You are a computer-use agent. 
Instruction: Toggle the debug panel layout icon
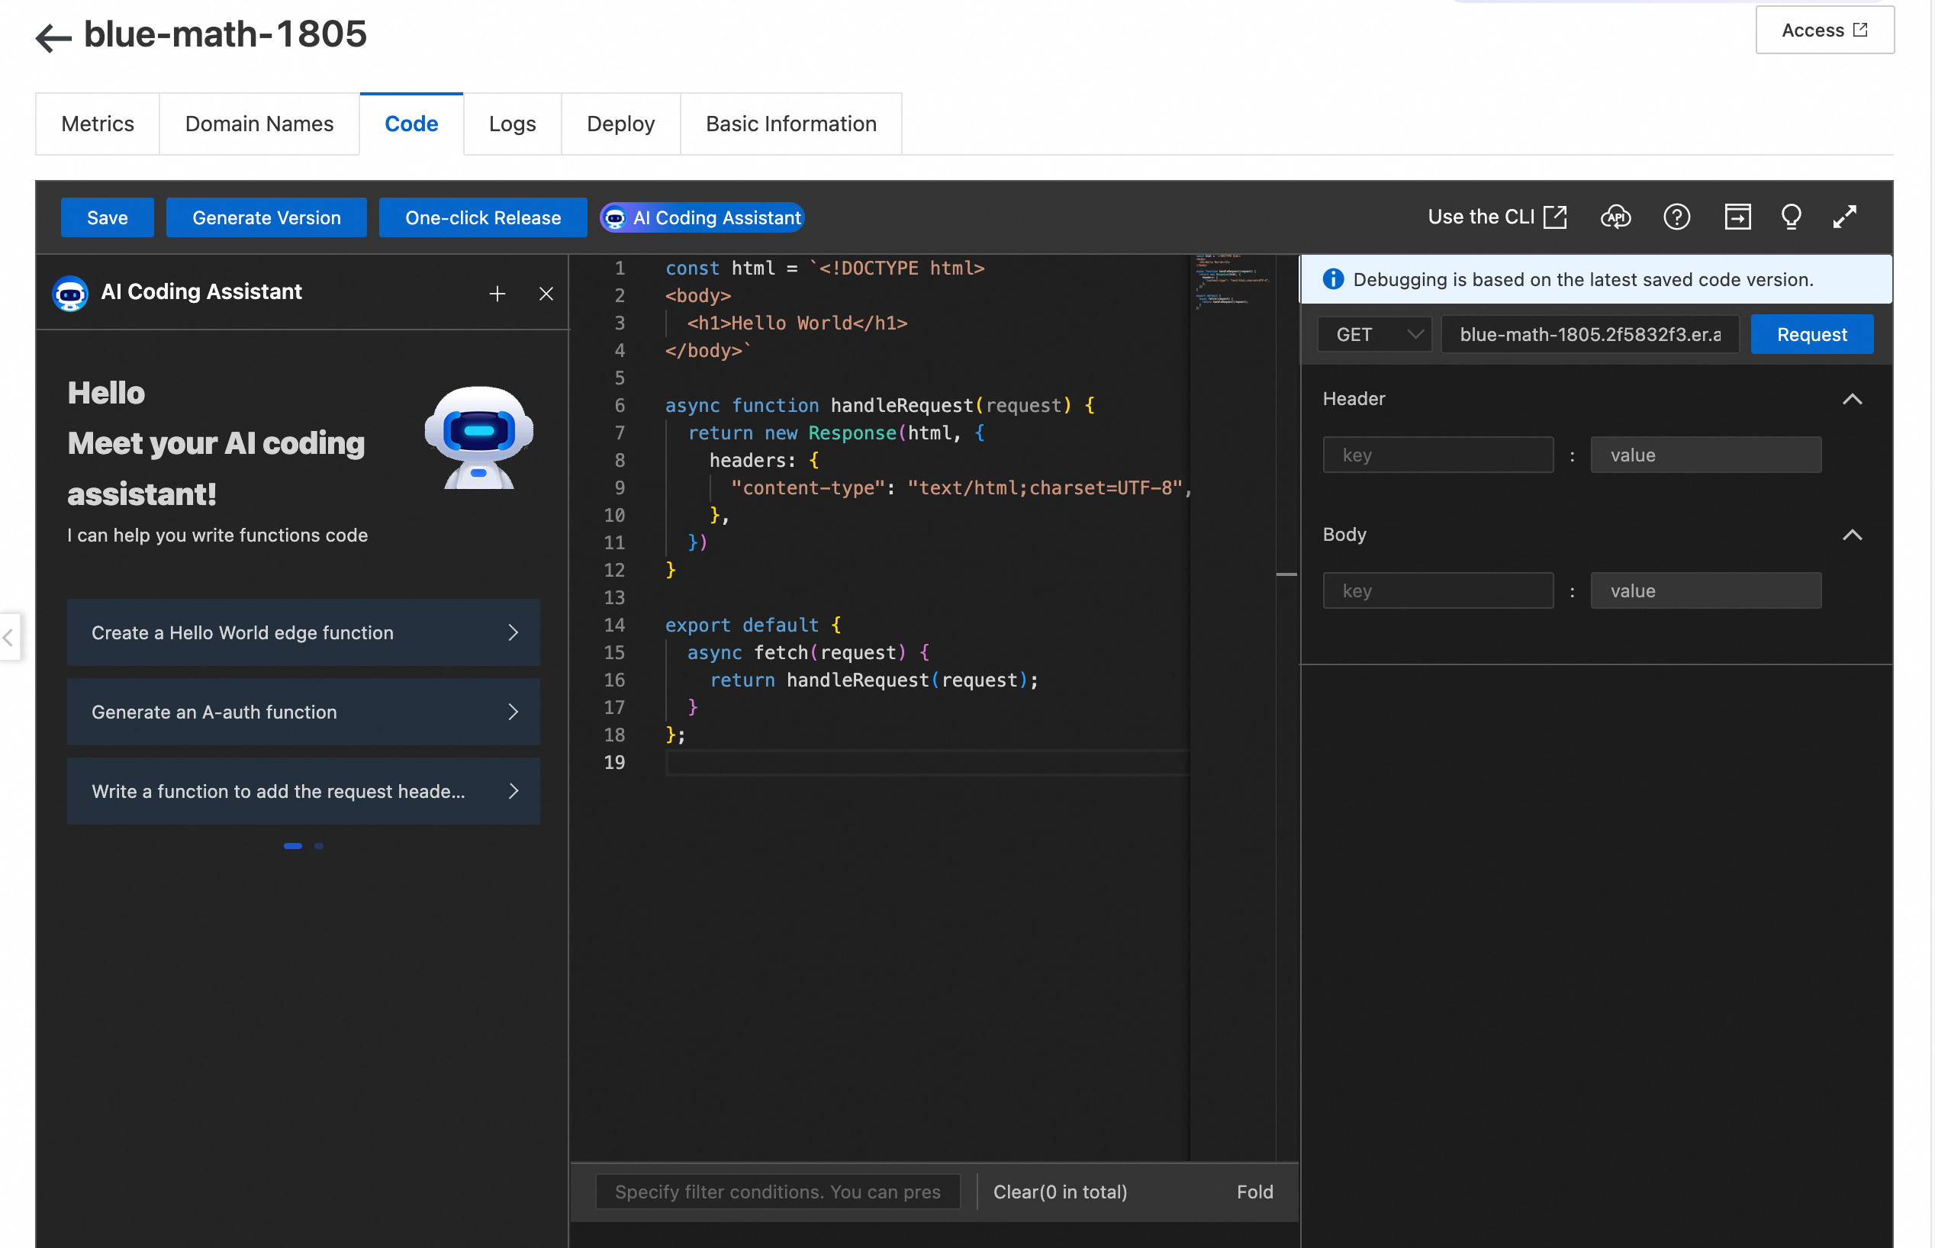tap(1737, 217)
